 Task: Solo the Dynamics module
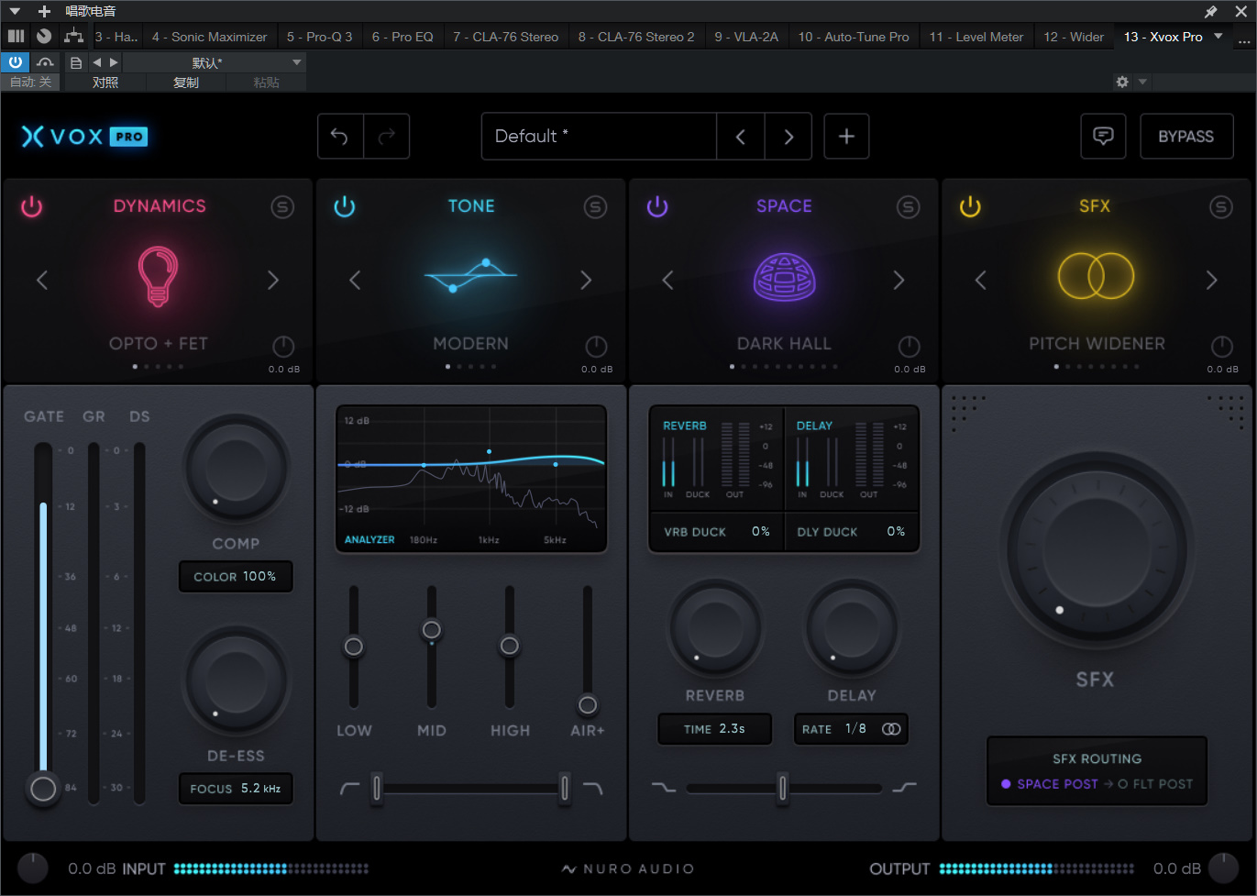pos(282,207)
